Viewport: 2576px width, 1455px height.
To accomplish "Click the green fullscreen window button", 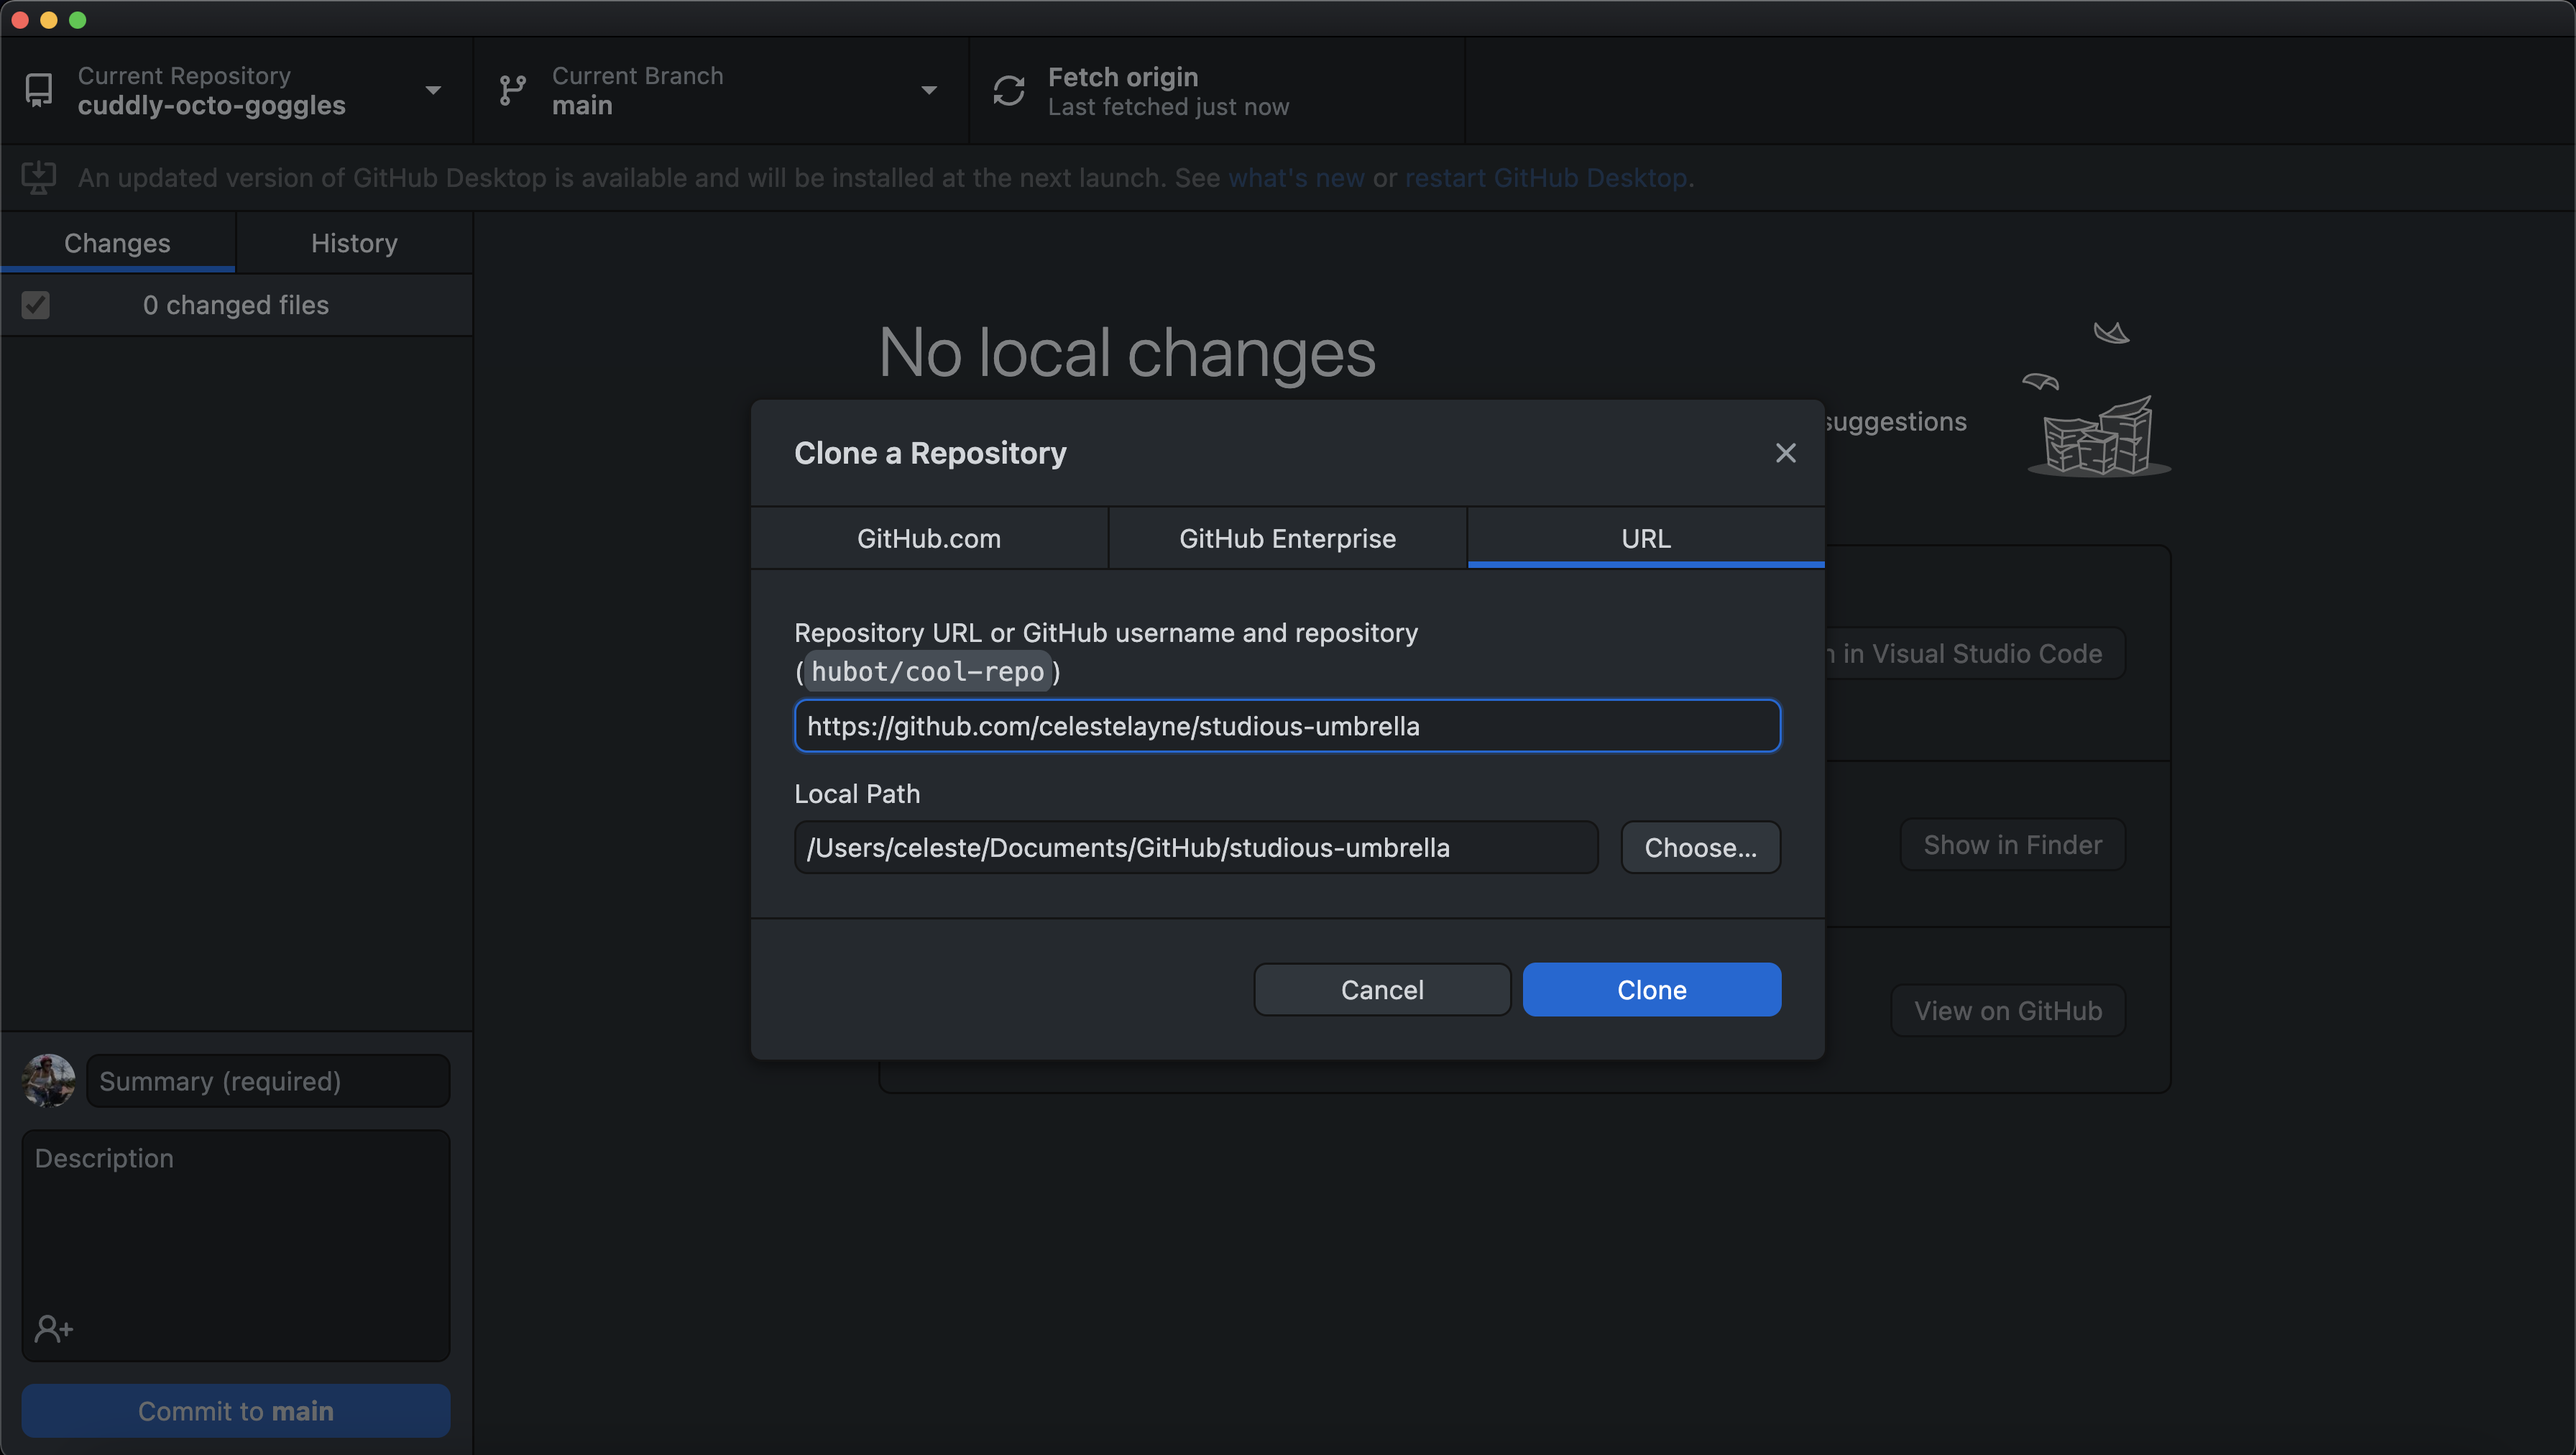I will (78, 20).
